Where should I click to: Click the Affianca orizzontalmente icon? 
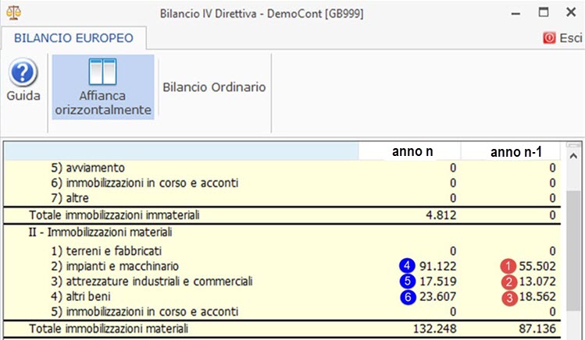102,72
